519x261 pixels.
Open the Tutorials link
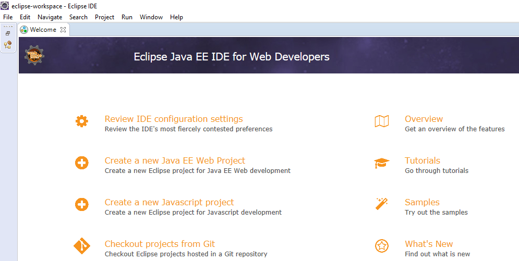click(x=423, y=160)
